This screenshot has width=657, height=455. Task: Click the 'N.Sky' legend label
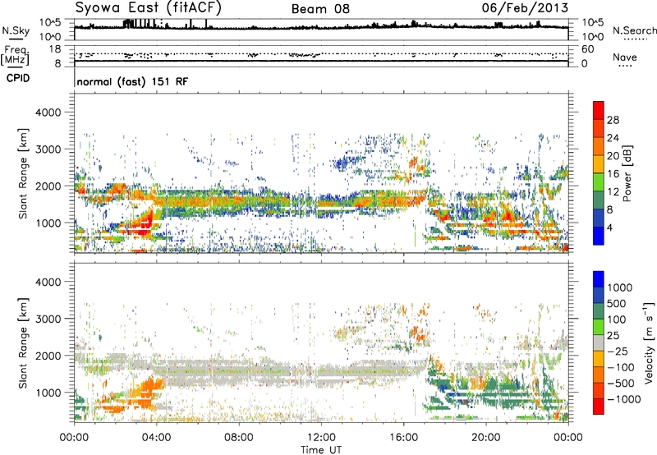pos(16,30)
